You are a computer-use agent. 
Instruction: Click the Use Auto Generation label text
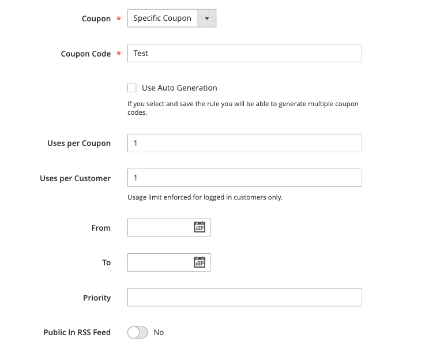[x=179, y=88]
